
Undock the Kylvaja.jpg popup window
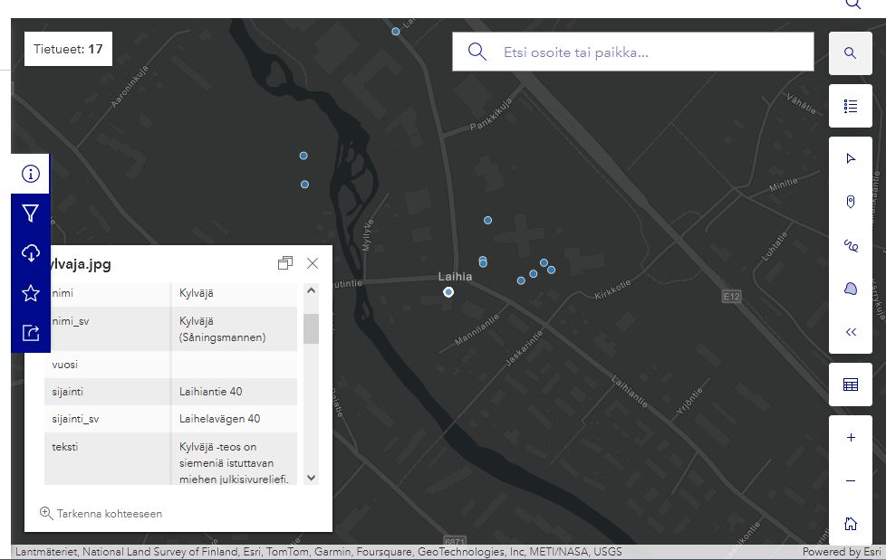(x=285, y=263)
